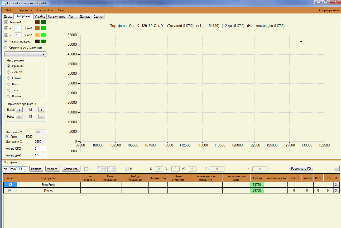Enable Сравнить со стратегией checkbox
Image resolution: width=341 pixels, height=228 pixels.
tap(6, 48)
